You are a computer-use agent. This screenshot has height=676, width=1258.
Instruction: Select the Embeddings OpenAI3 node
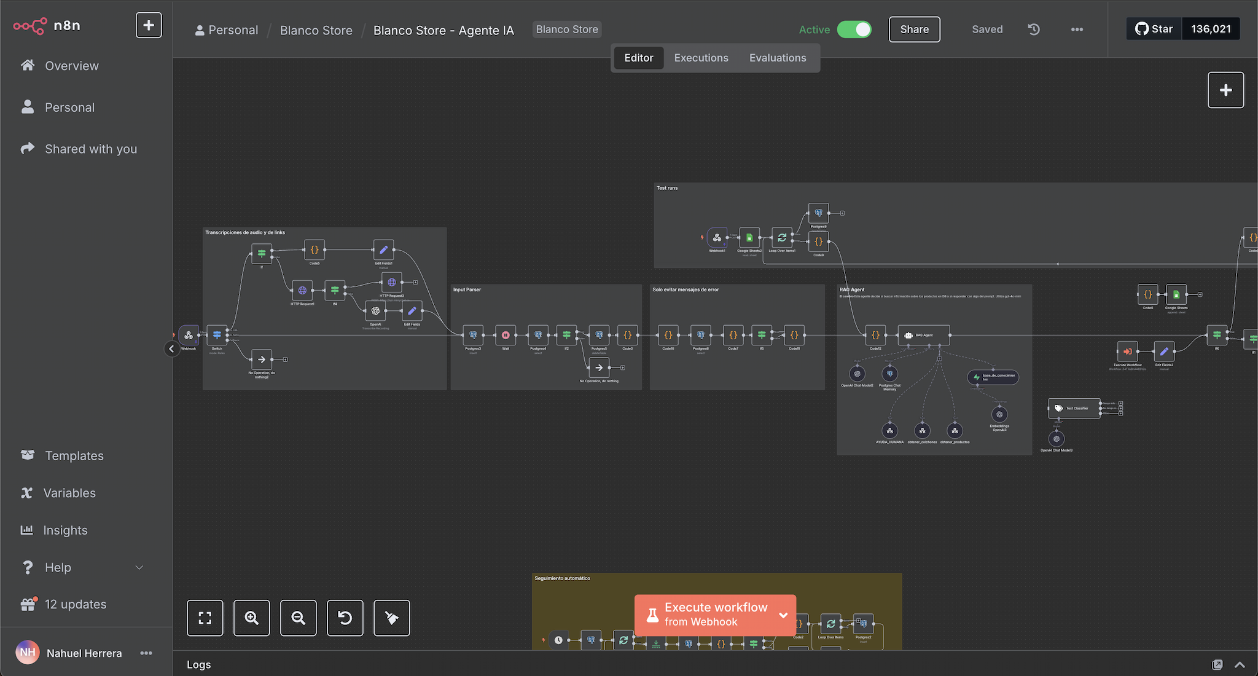[x=999, y=415]
